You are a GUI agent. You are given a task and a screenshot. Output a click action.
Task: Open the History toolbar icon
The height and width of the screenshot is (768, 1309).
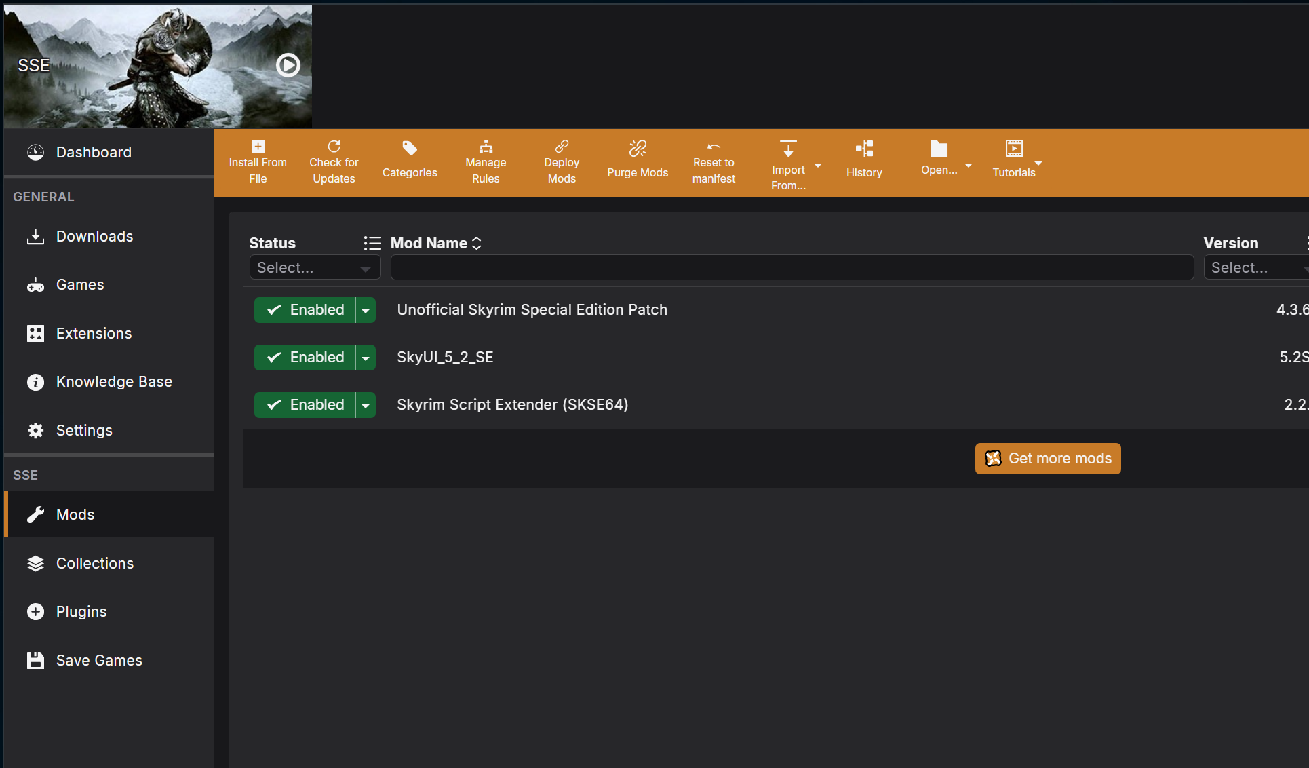tap(864, 149)
